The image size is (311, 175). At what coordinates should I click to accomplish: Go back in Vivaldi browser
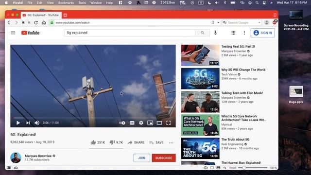click(x=9, y=23)
